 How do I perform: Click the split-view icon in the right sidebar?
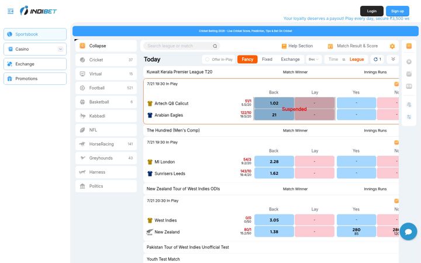[x=409, y=86]
